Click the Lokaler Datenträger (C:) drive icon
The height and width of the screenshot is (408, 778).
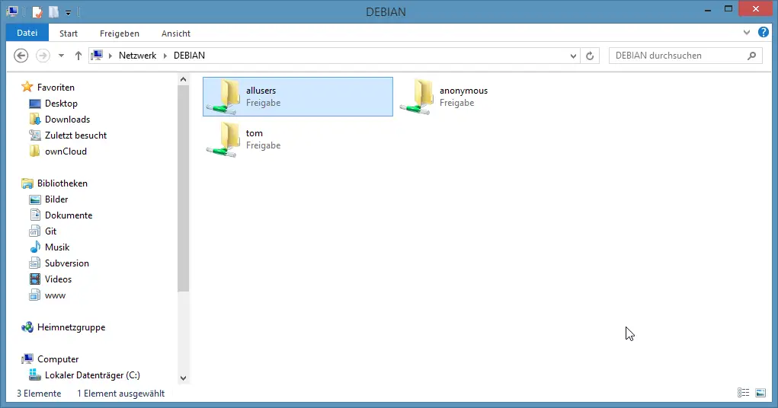[x=35, y=375]
